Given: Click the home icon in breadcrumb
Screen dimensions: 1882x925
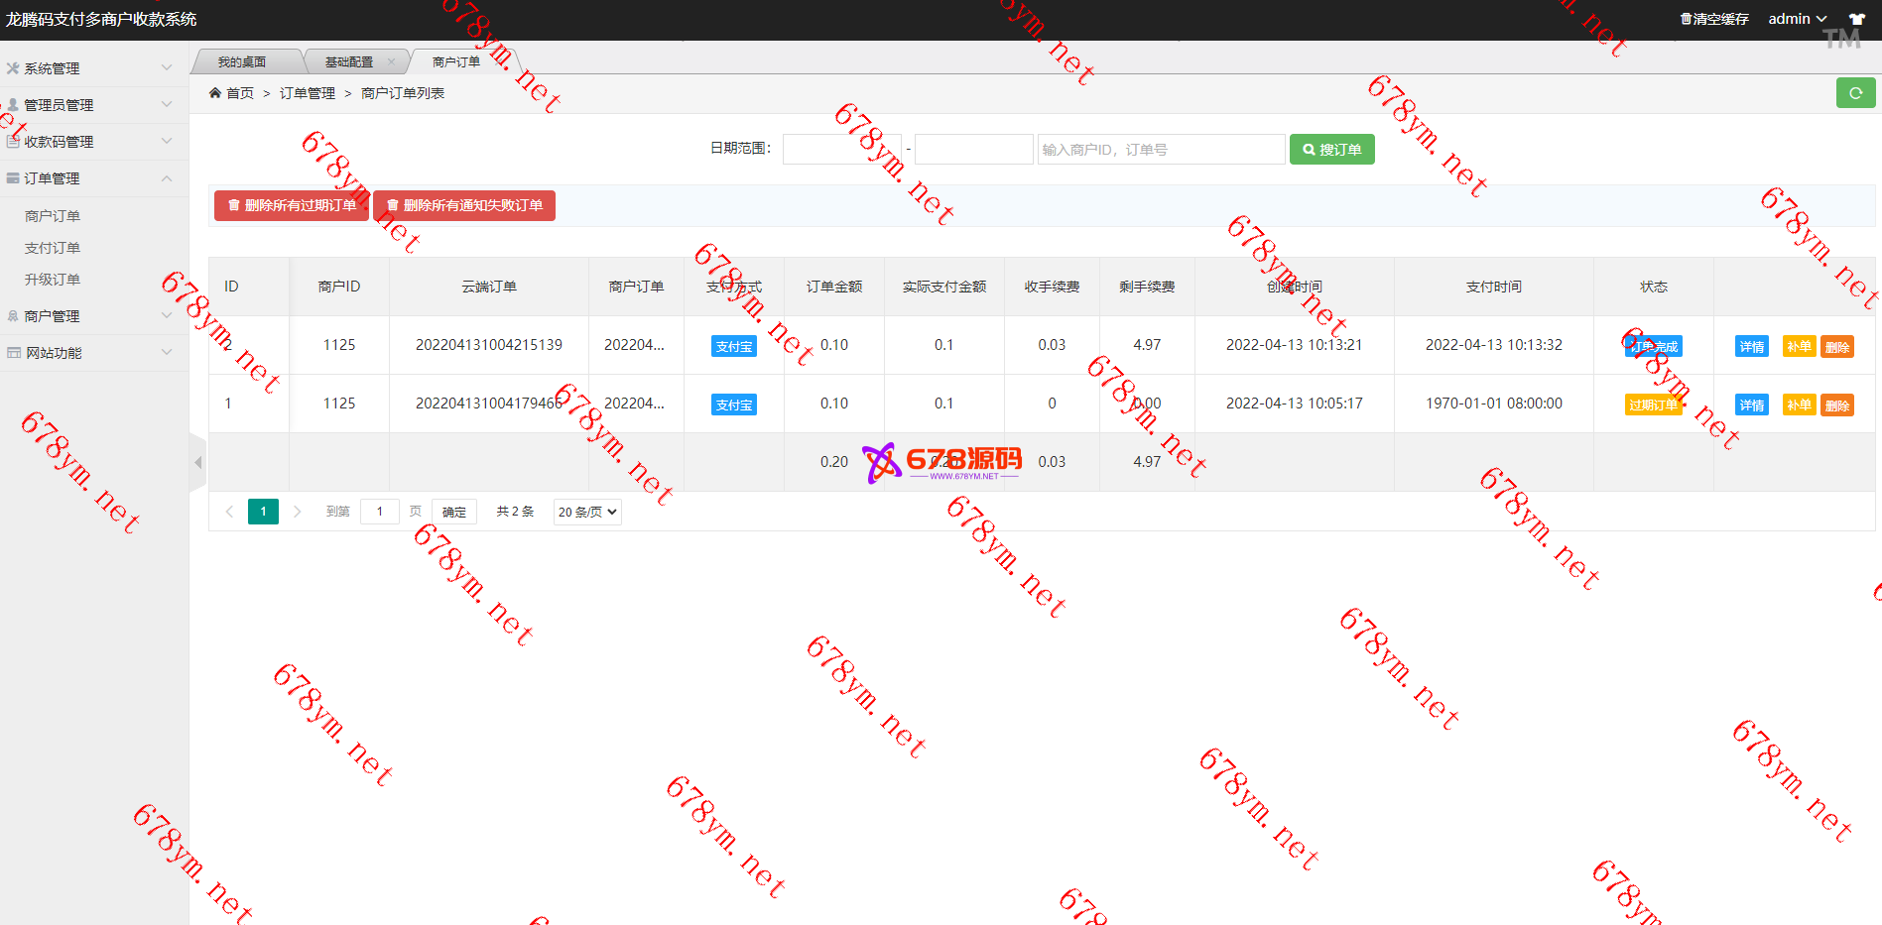Looking at the screenshot, I should pyautogui.click(x=215, y=93).
